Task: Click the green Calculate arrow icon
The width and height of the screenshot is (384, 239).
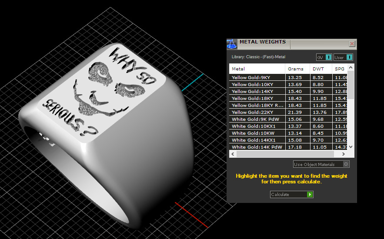Action: [310, 195]
